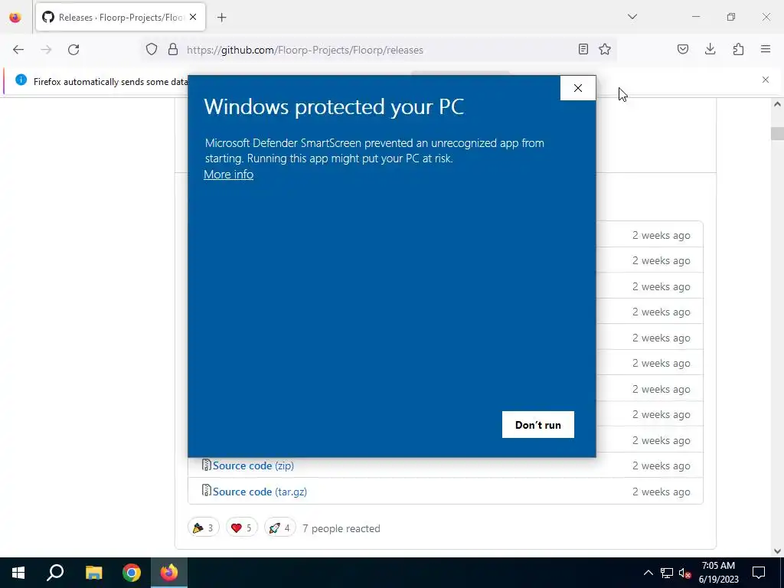Open File Explorer from taskbar
The width and height of the screenshot is (784, 588).
pyautogui.click(x=93, y=573)
